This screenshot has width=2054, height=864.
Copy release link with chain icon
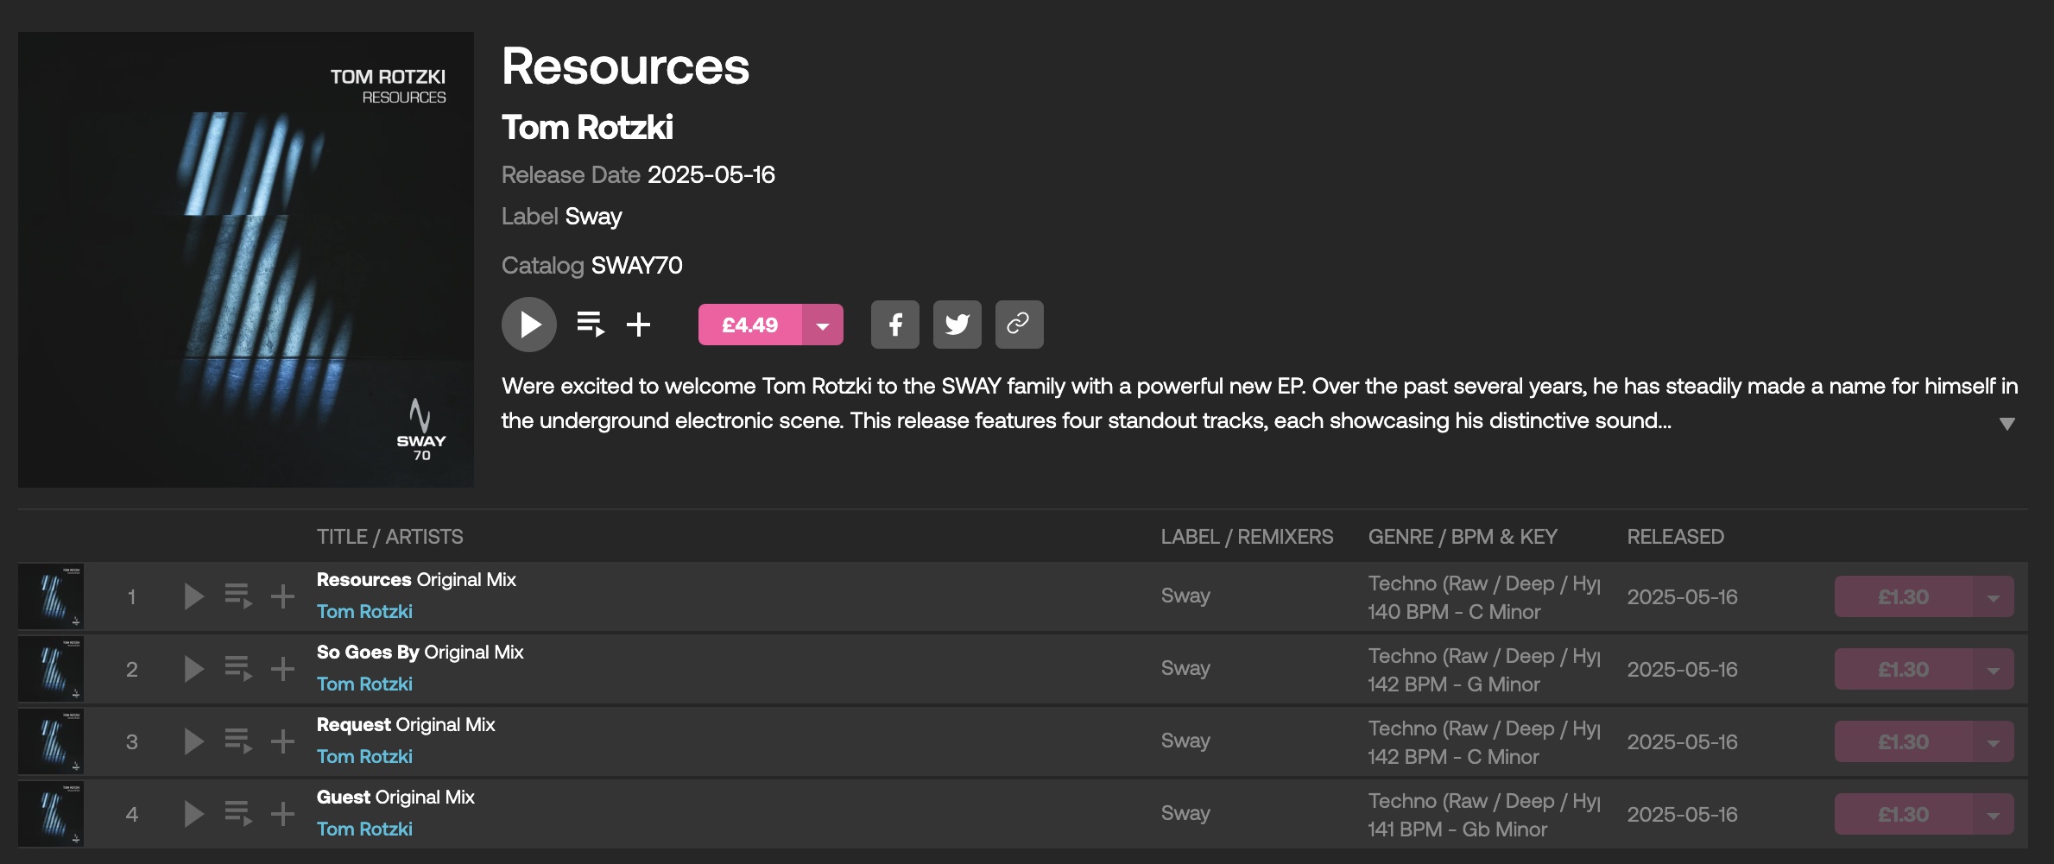click(x=1019, y=325)
